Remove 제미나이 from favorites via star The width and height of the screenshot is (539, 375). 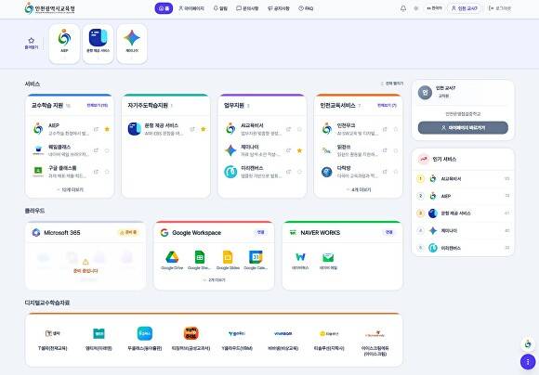coord(299,150)
